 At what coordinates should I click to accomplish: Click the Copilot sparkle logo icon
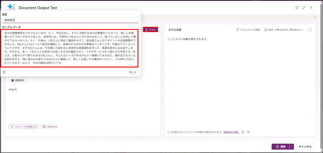[x=11, y=7]
